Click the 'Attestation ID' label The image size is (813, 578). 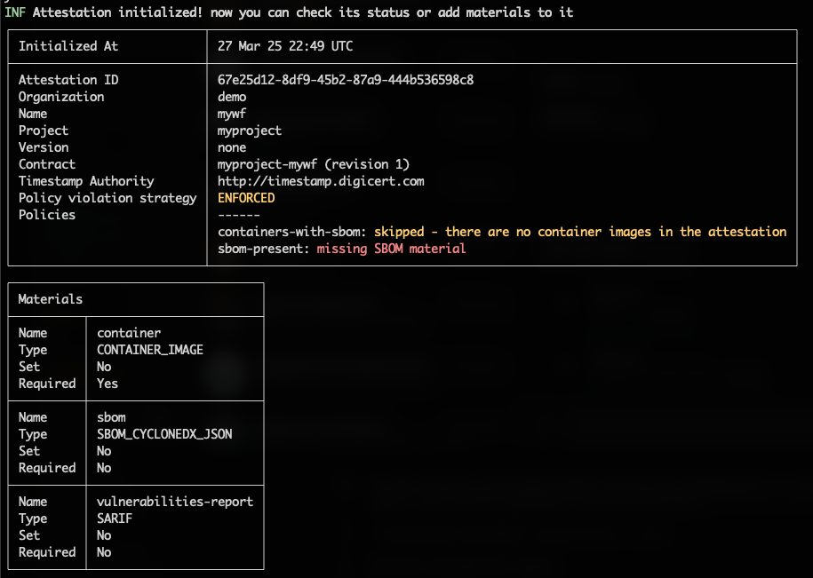pyautogui.click(x=68, y=80)
